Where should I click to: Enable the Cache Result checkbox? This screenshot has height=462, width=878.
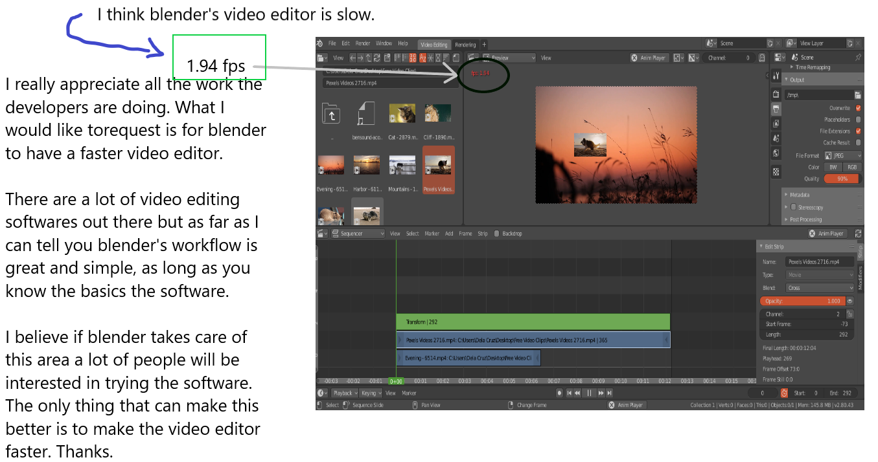click(859, 142)
